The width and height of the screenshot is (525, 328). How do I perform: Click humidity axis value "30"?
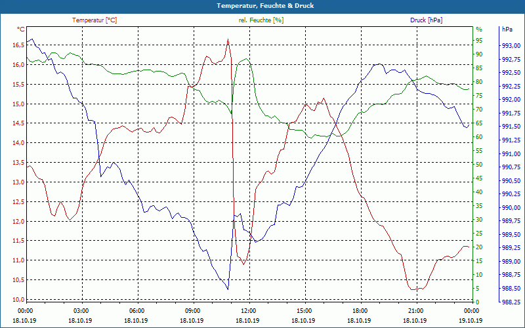click(479, 220)
